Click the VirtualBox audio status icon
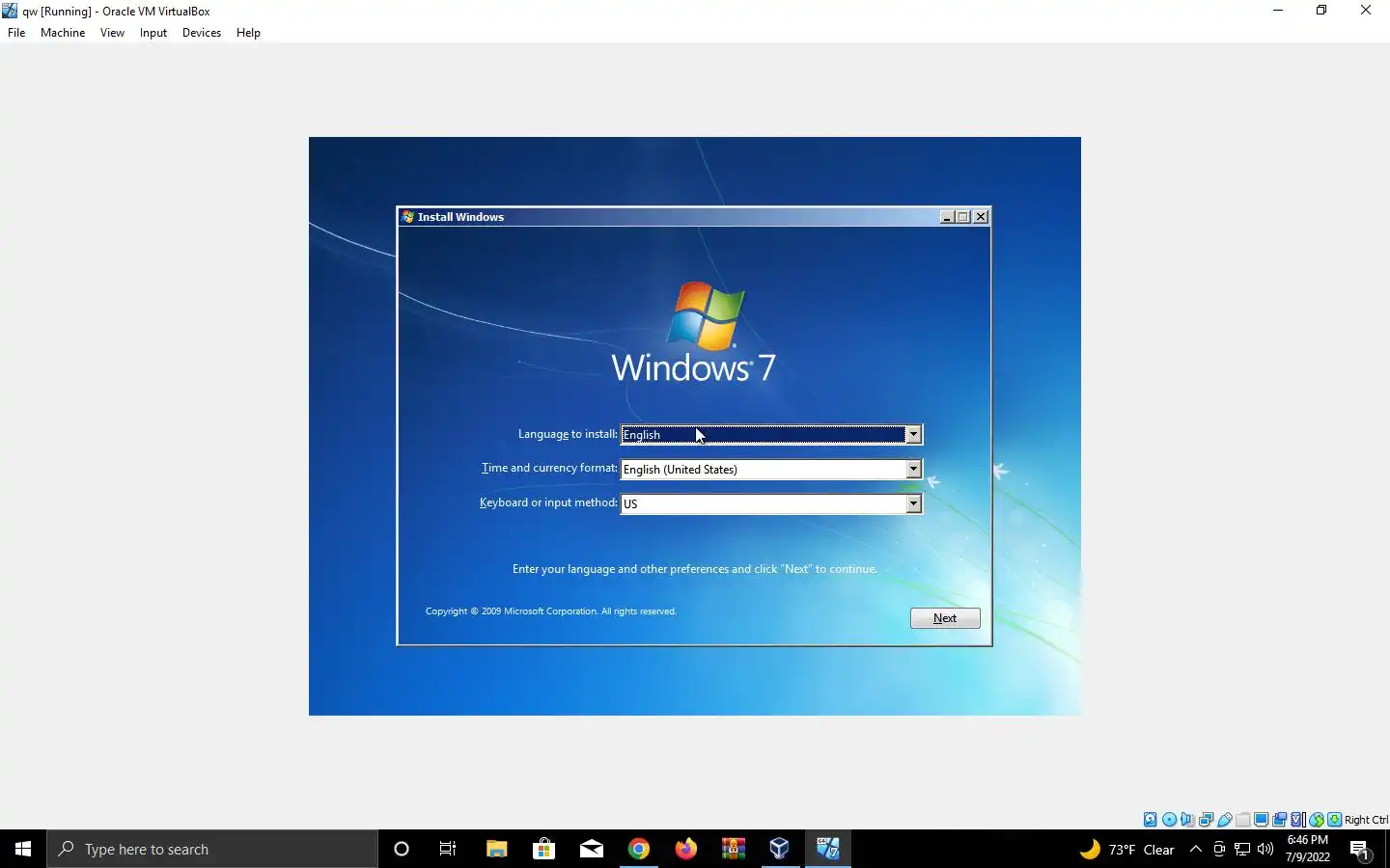The width and height of the screenshot is (1390, 868). (1186, 820)
